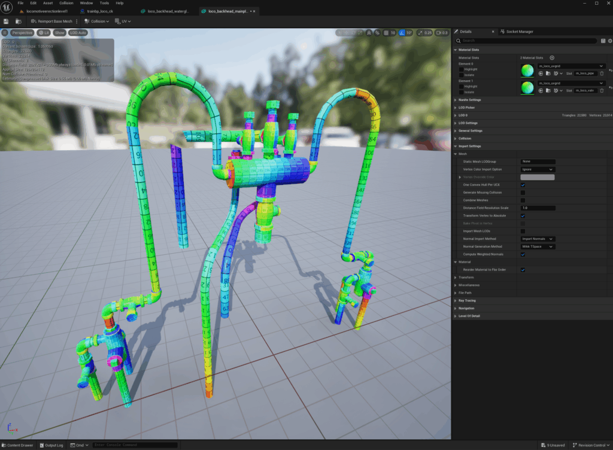The image size is (613, 450).
Task: Click the add material slot plus icon
Action: 552,58
